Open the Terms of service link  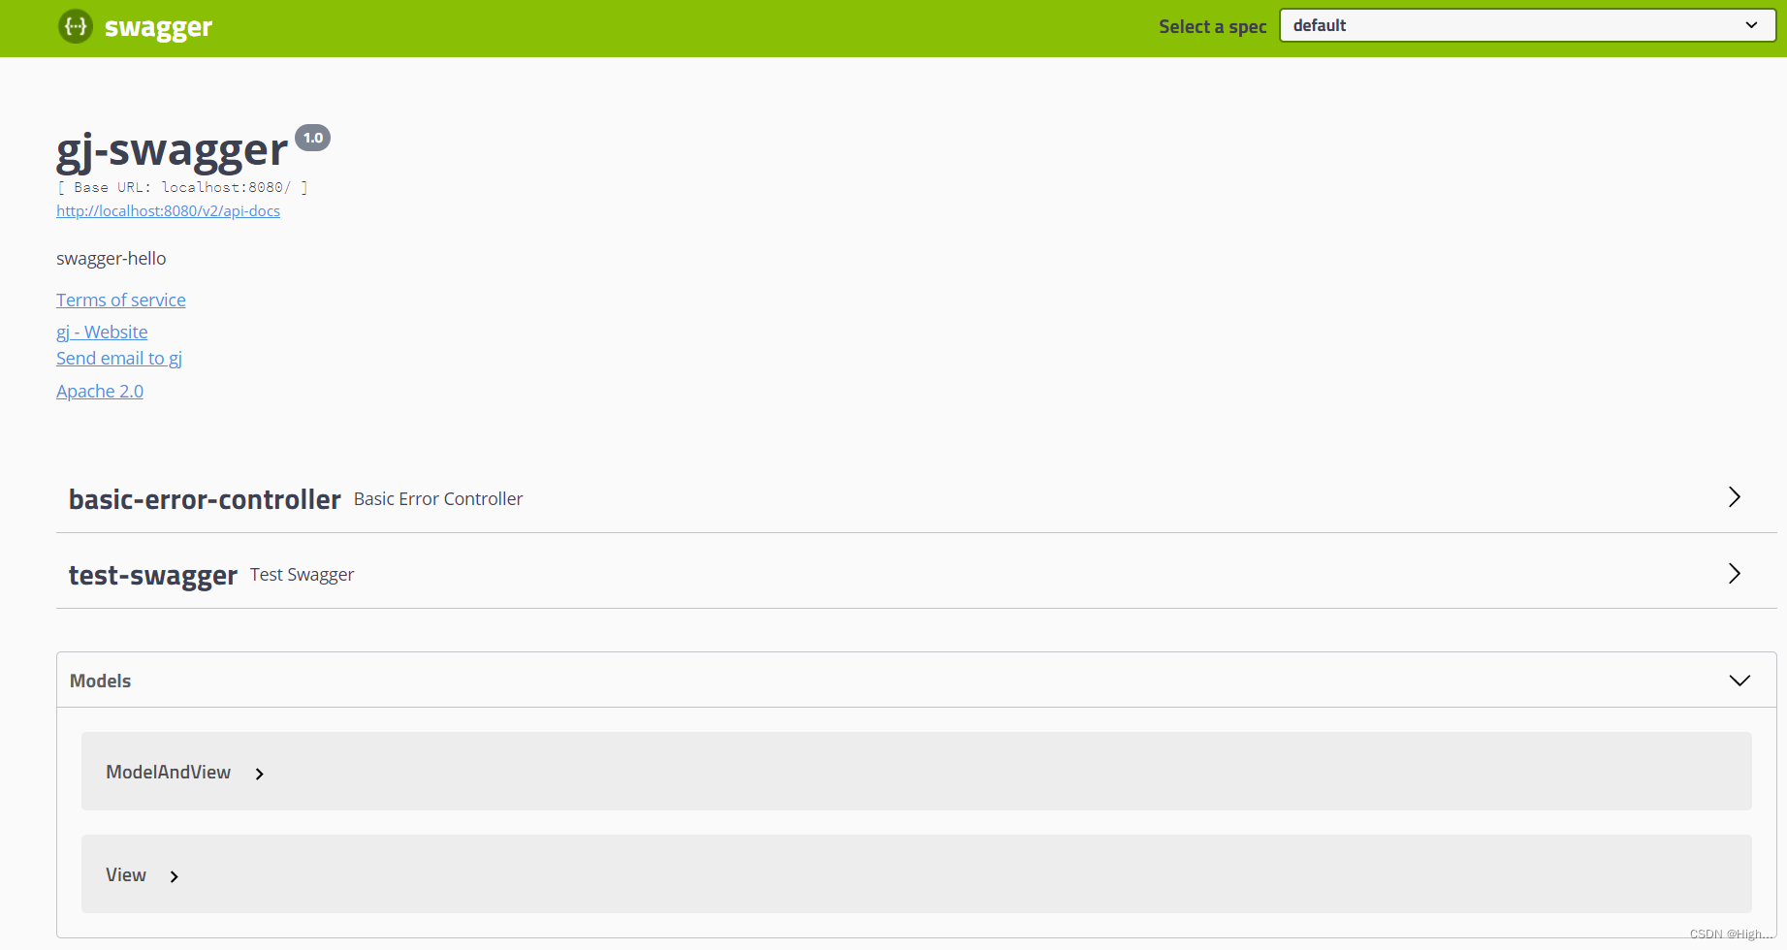click(120, 300)
